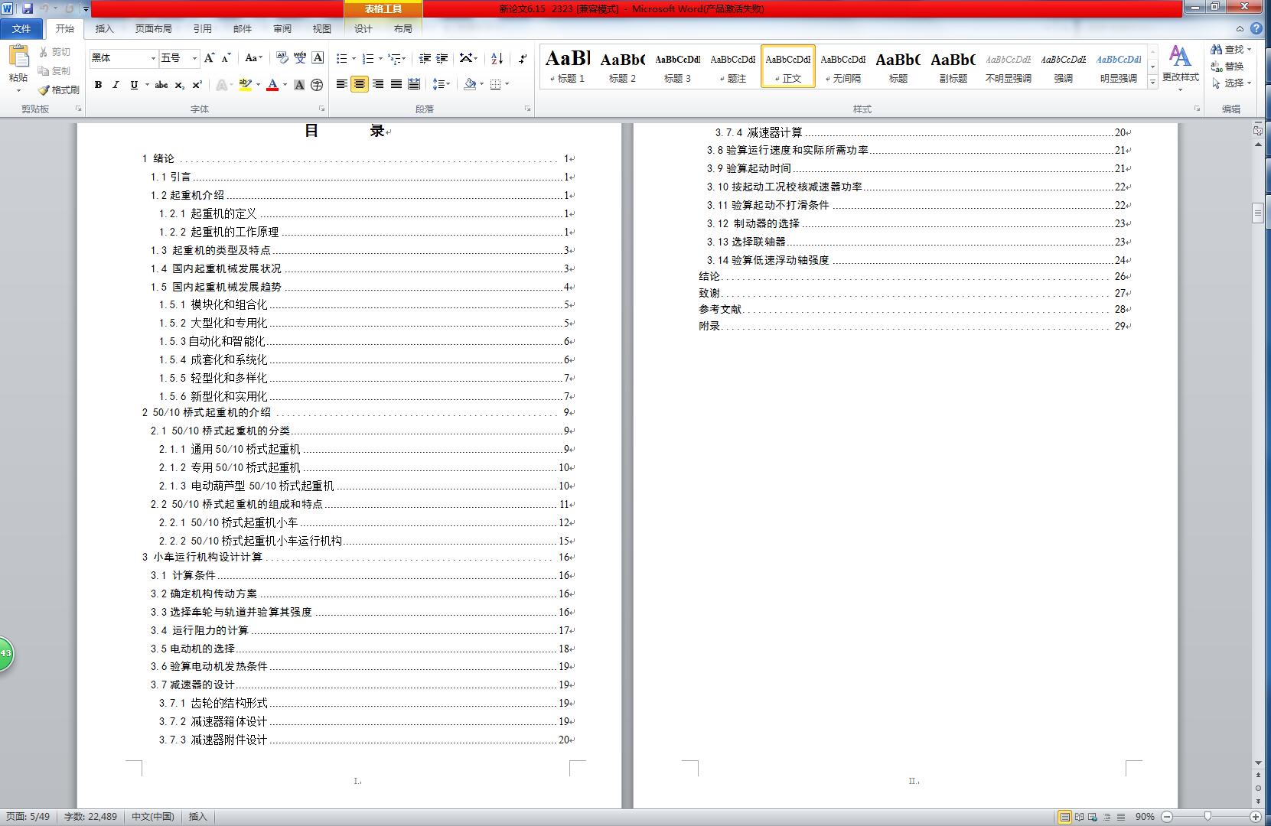Click the Phonetic Guide (wén) icon
Viewport: 1271px width, 826px height.
click(x=300, y=58)
